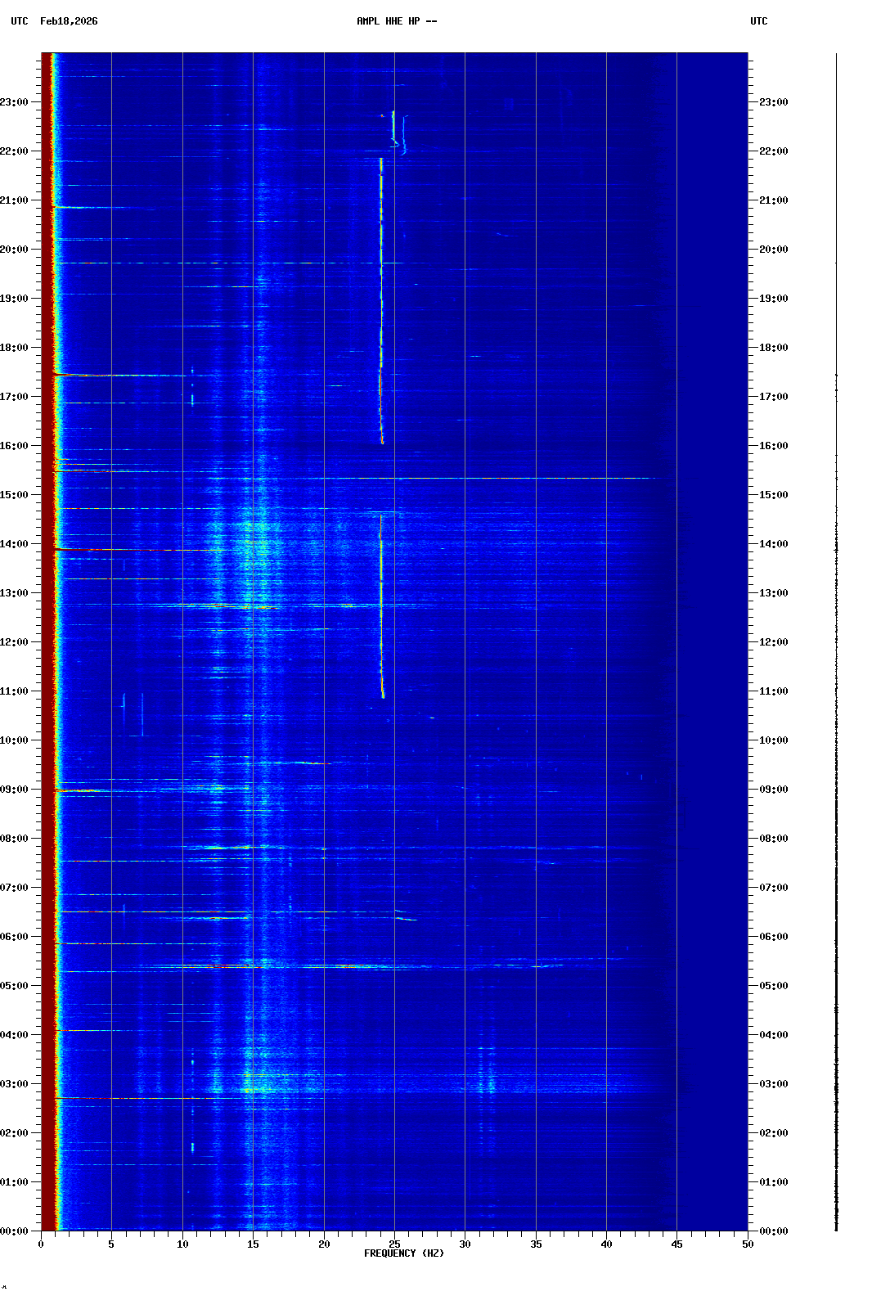872x1296 pixels.
Task: Click the 16:00 label on left axis
Action: (15, 446)
